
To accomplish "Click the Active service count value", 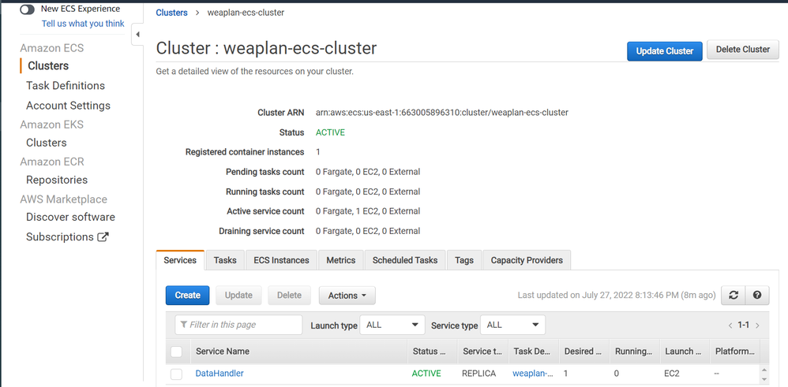I will pyautogui.click(x=368, y=211).
